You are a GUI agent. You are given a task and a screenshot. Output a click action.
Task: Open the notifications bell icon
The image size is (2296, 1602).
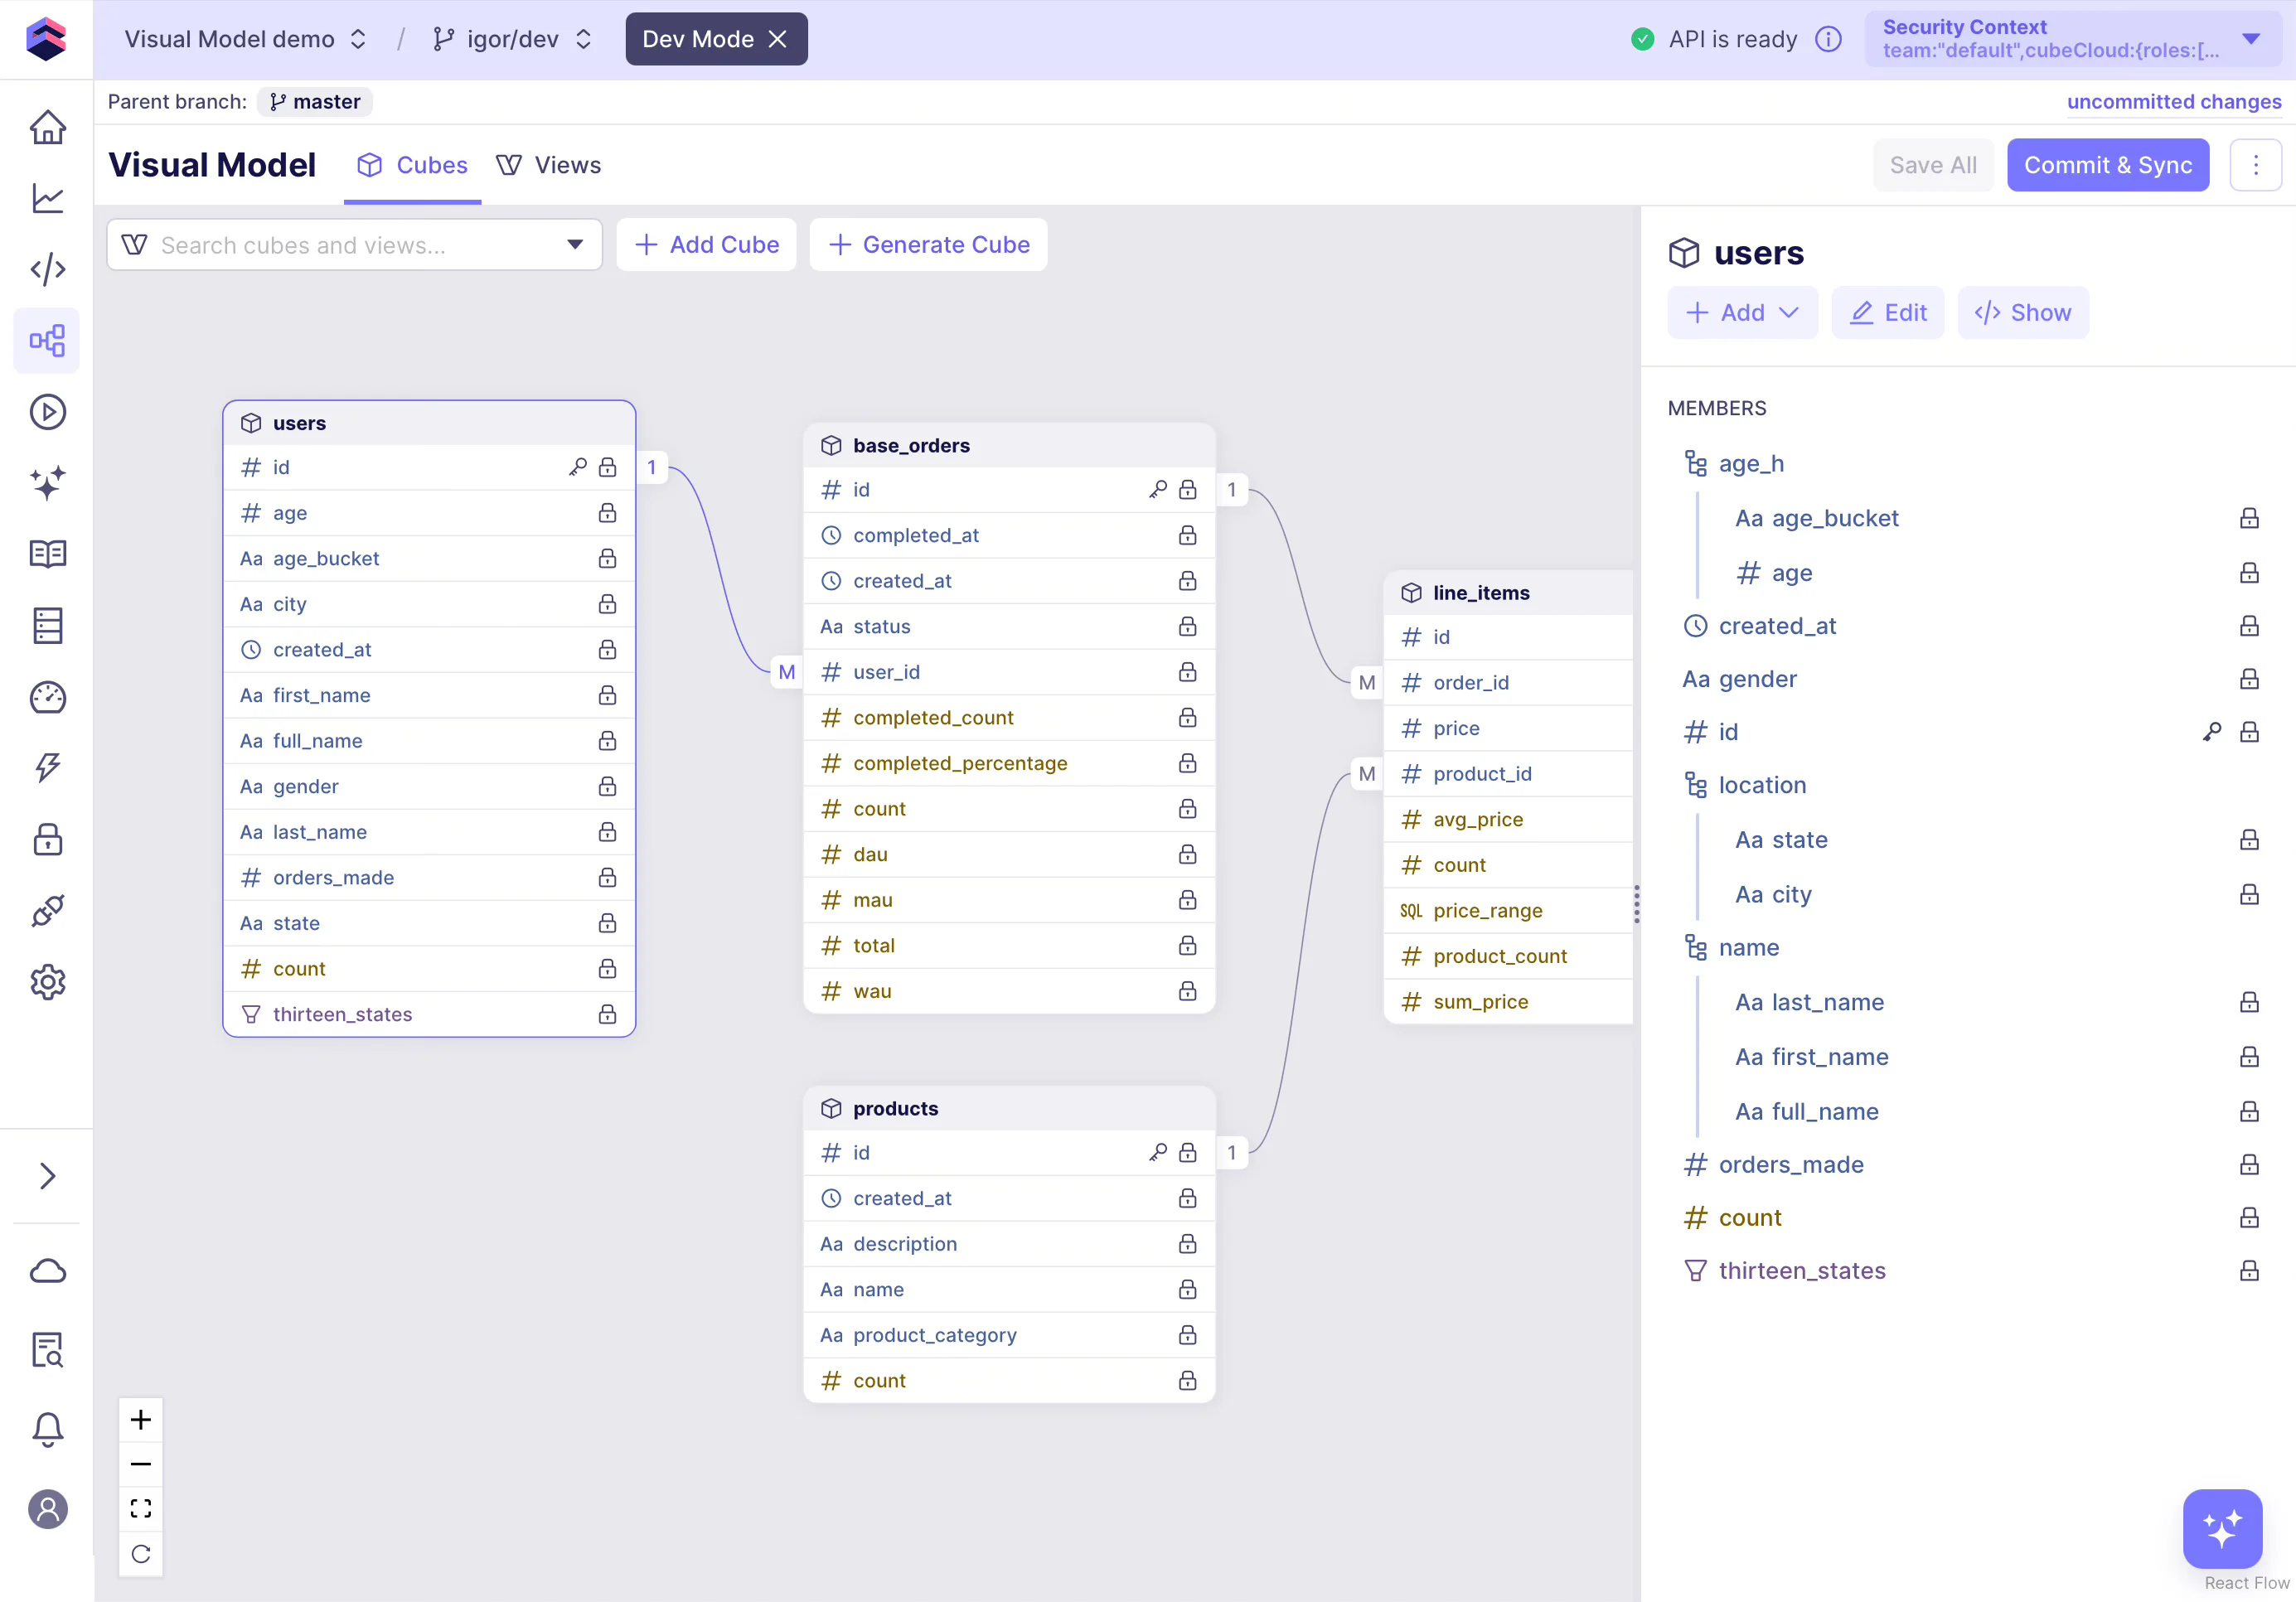(x=47, y=1429)
